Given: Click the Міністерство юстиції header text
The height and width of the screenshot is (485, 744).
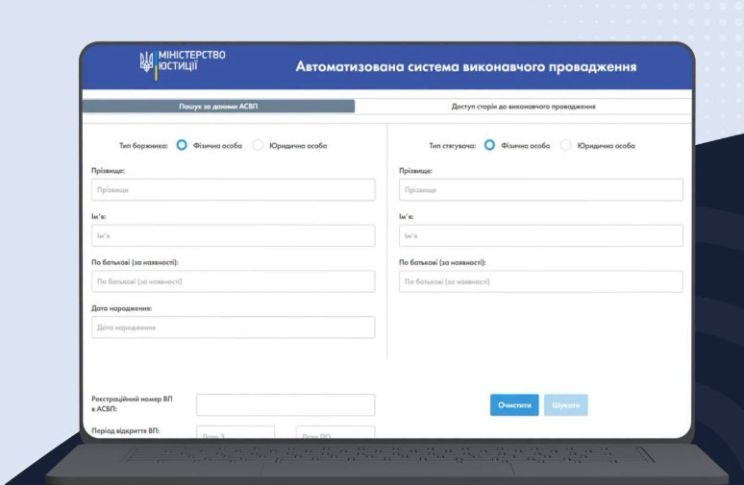Looking at the screenshot, I should click(x=191, y=61).
